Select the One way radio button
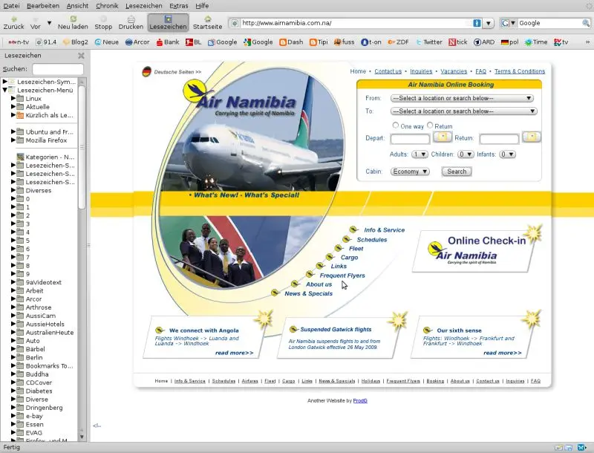 (x=396, y=125)
